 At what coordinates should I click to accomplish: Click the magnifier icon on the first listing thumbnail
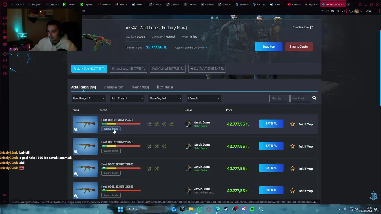pos(76,130)
